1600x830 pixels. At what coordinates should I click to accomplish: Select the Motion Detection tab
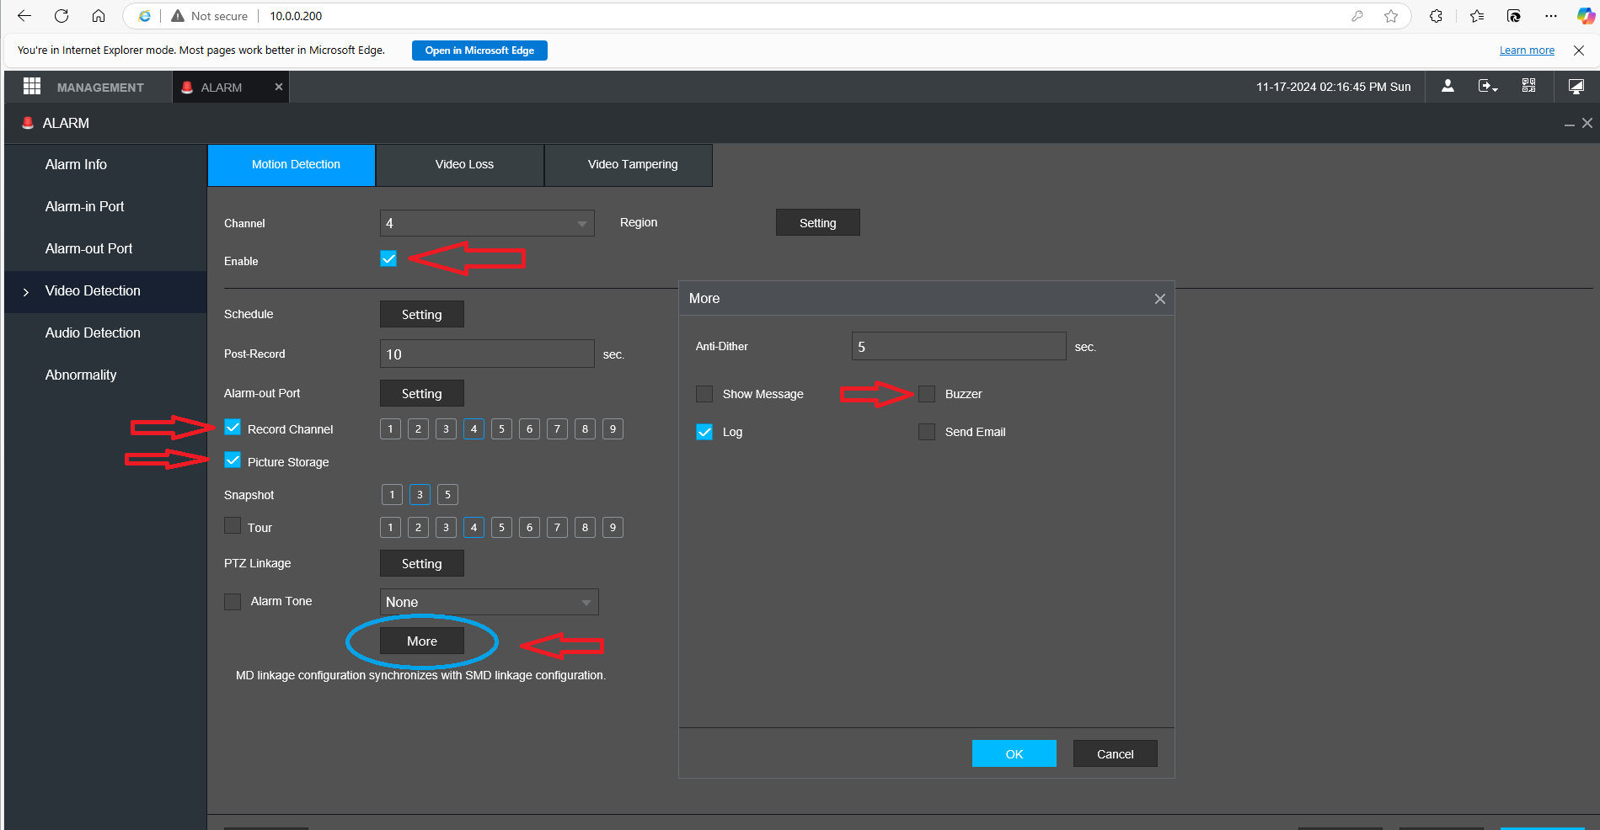click(292, 165)
